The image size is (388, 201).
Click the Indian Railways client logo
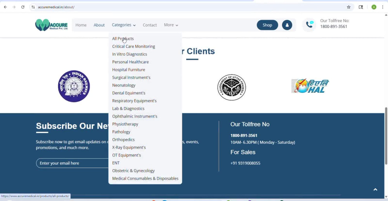(74, 86)
